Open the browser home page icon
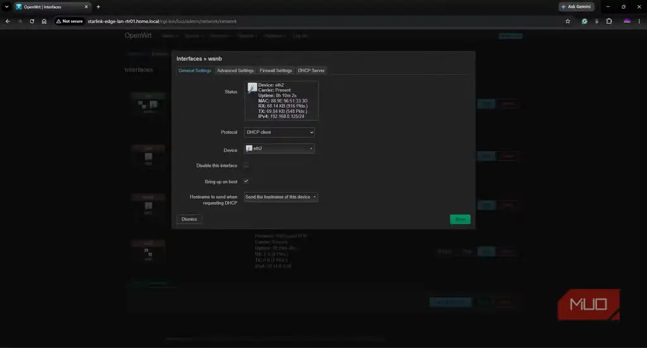 click(44, 21)
